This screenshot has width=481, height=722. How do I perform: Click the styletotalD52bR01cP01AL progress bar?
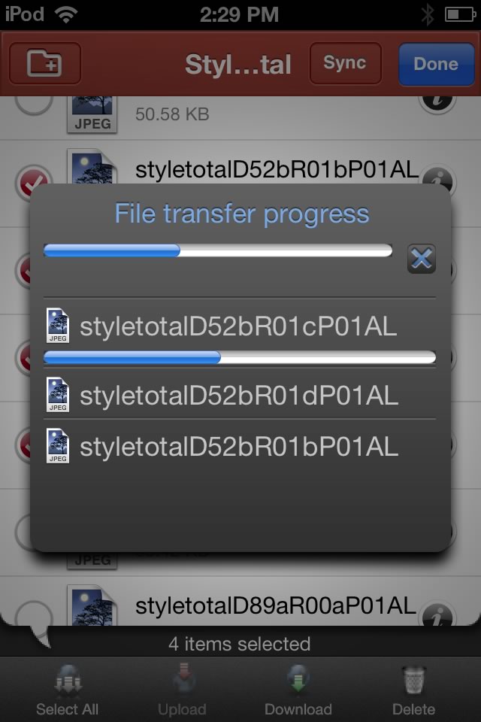coord(239,357)
